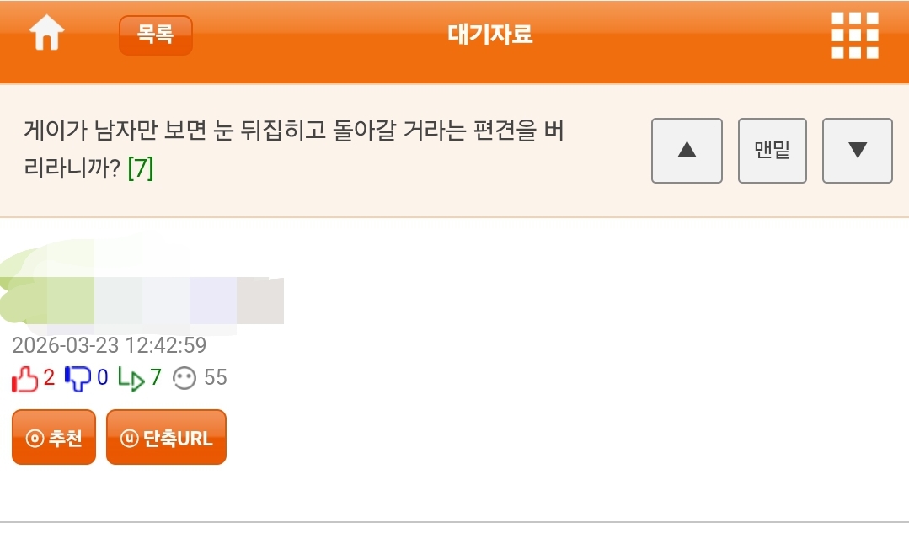Click the gray smiley view-count icon

click(184, 379)
